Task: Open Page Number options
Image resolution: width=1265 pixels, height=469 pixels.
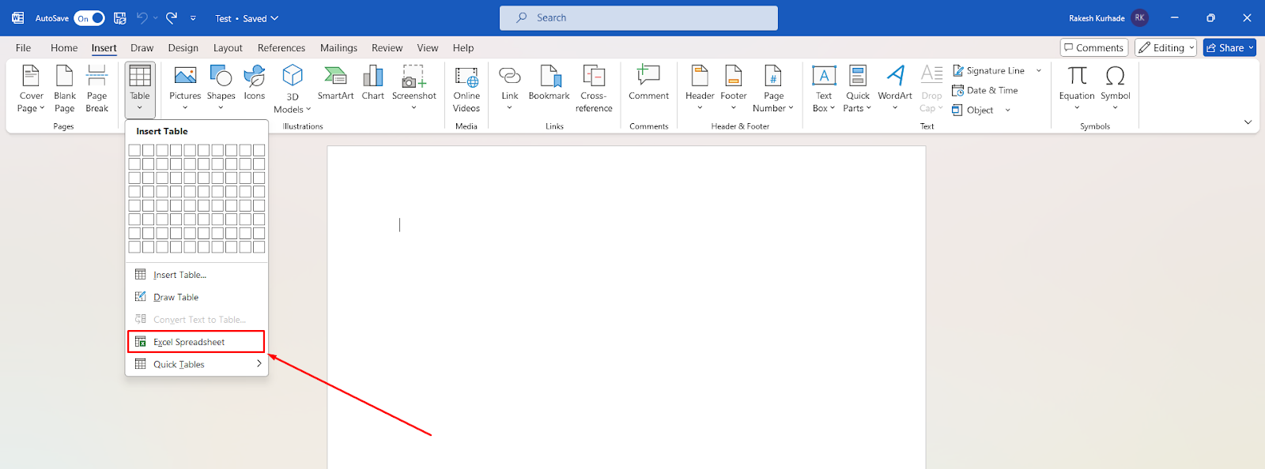Action: click(773, 88)
